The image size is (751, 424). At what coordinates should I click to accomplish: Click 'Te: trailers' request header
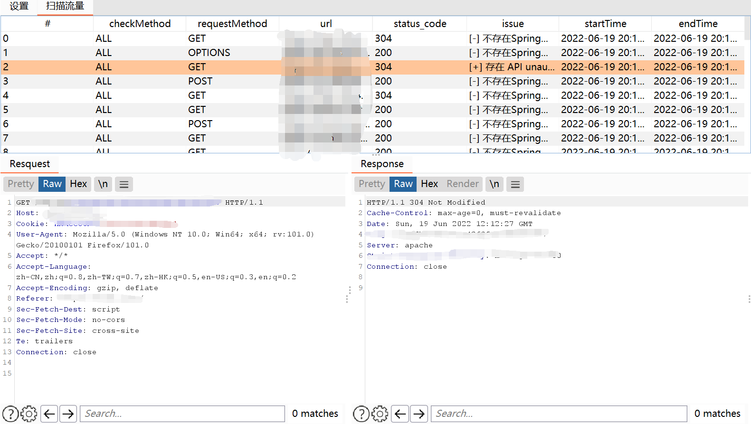click(44, 341)
